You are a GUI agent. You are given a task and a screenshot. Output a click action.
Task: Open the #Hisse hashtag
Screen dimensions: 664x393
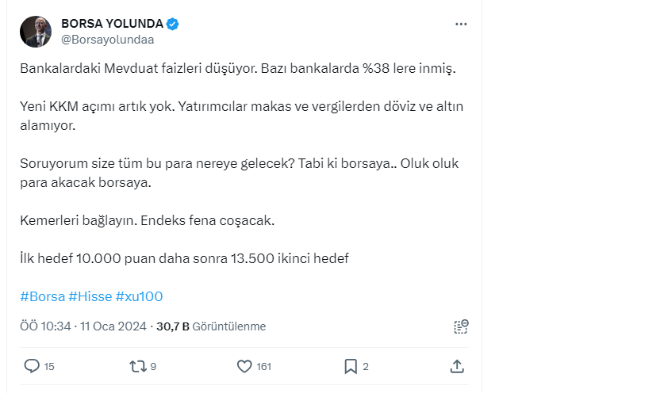click(x=90, y=296)
